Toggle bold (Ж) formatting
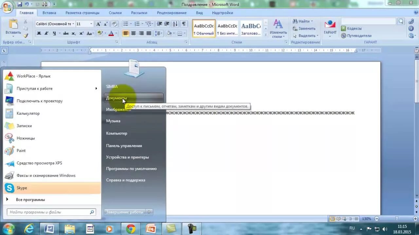The image size is (419, 235). [39, 33]
